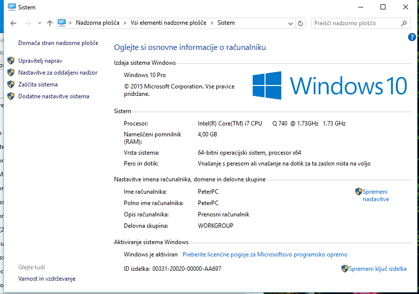Go up one level with up arrow
This screenshot has width=419, height=294.
point(50,23)
